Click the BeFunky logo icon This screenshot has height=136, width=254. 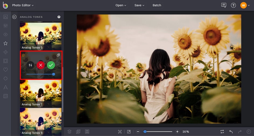pos(5,5)
